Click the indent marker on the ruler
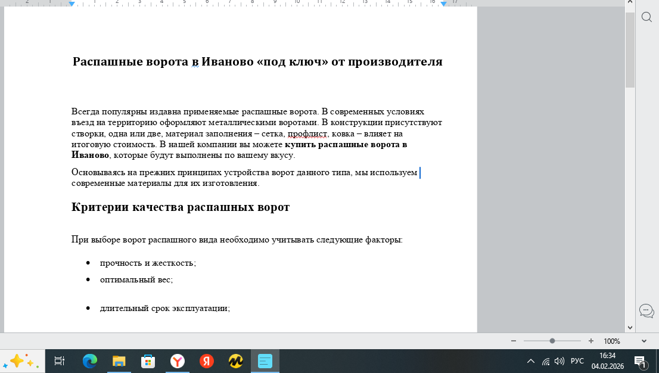This screenshot has height=373, width=659. 72,4
